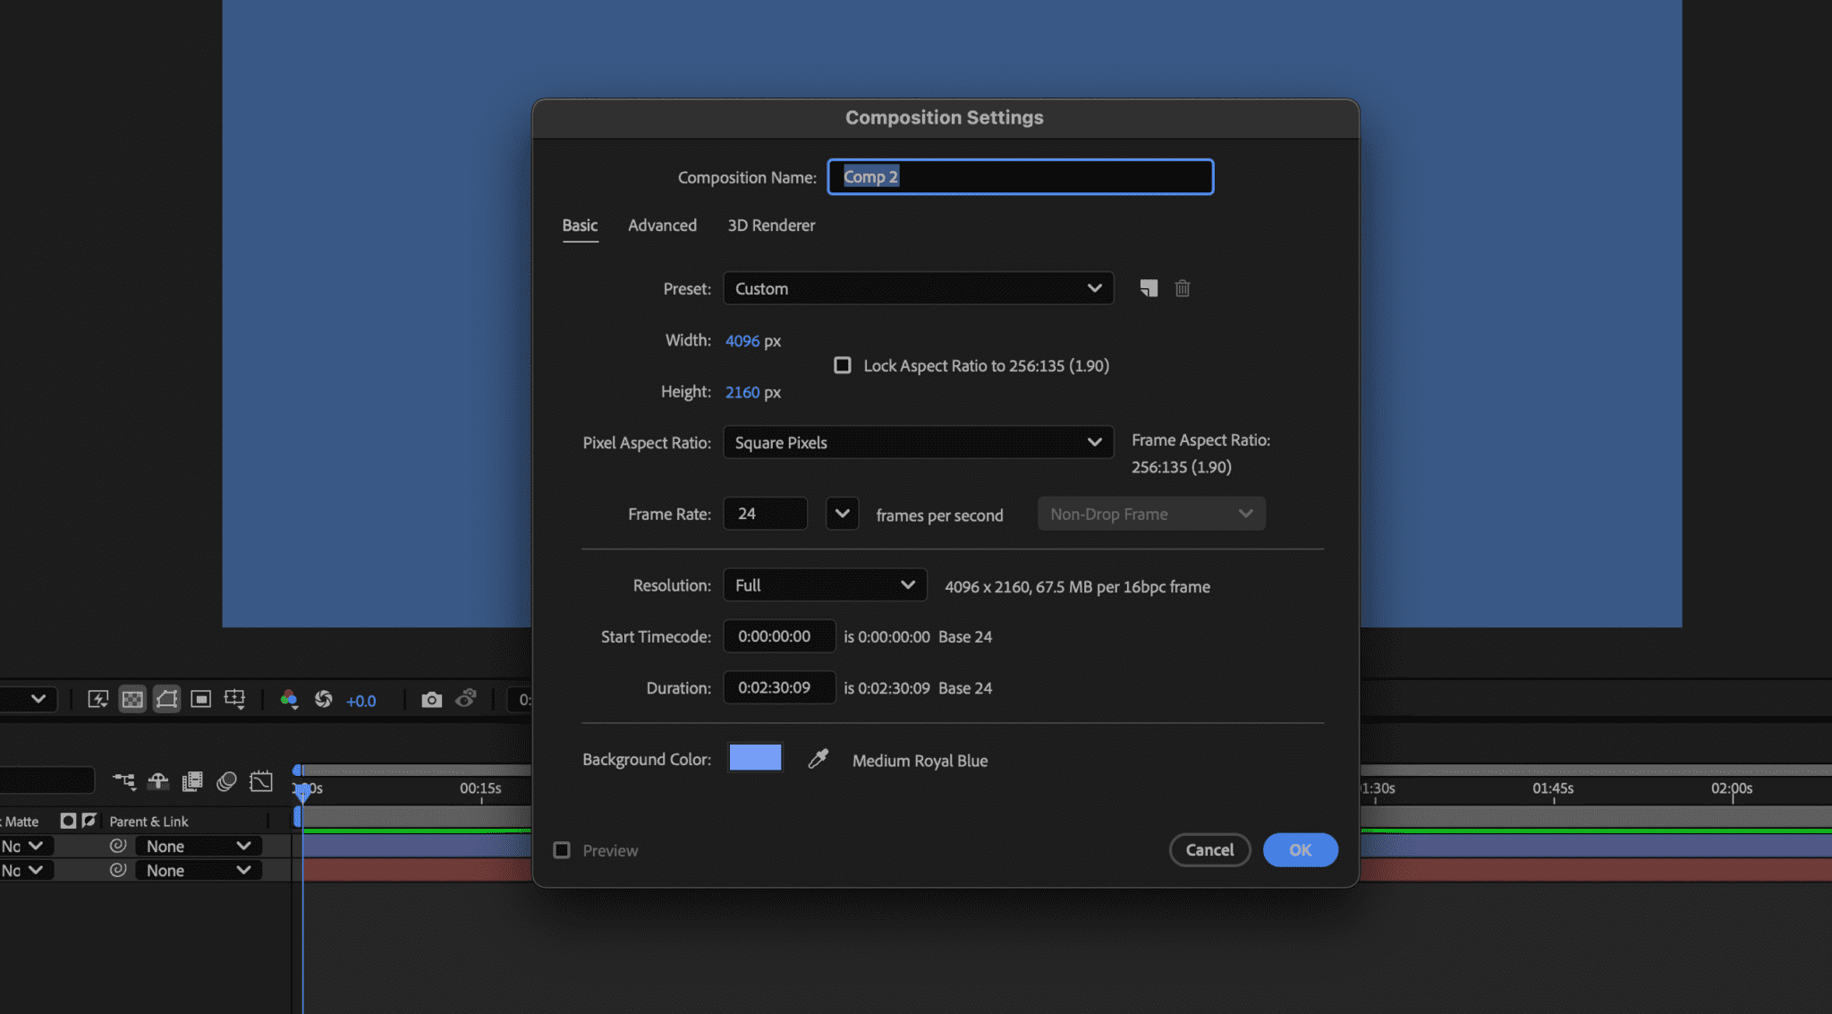The image size is (1832, 1014).
Task: Switch to the Advanced tab
Action: [662, 226]
